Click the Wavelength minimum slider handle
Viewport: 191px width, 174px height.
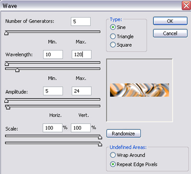tap(7, 63)
